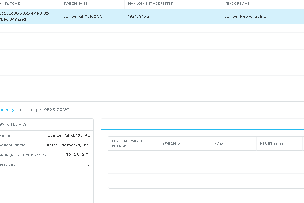This screenshot has height=203, width=304.
Task: Sort by the INDEX column header
Action: 218,143
